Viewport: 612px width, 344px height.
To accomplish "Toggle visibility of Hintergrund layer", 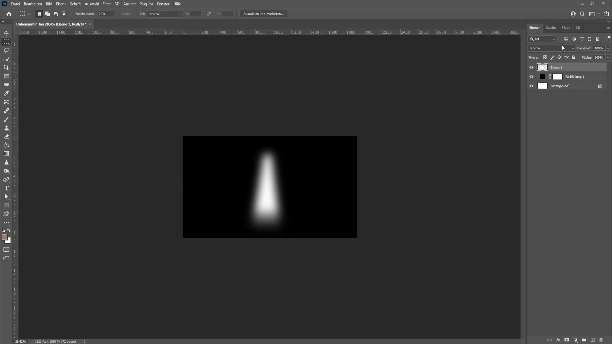I will click(531, 86).
